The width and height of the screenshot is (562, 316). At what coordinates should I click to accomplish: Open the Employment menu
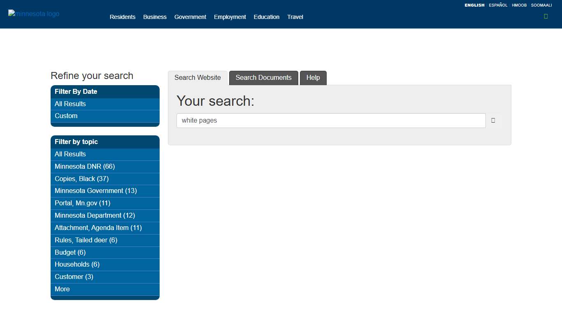pos(230,17)
